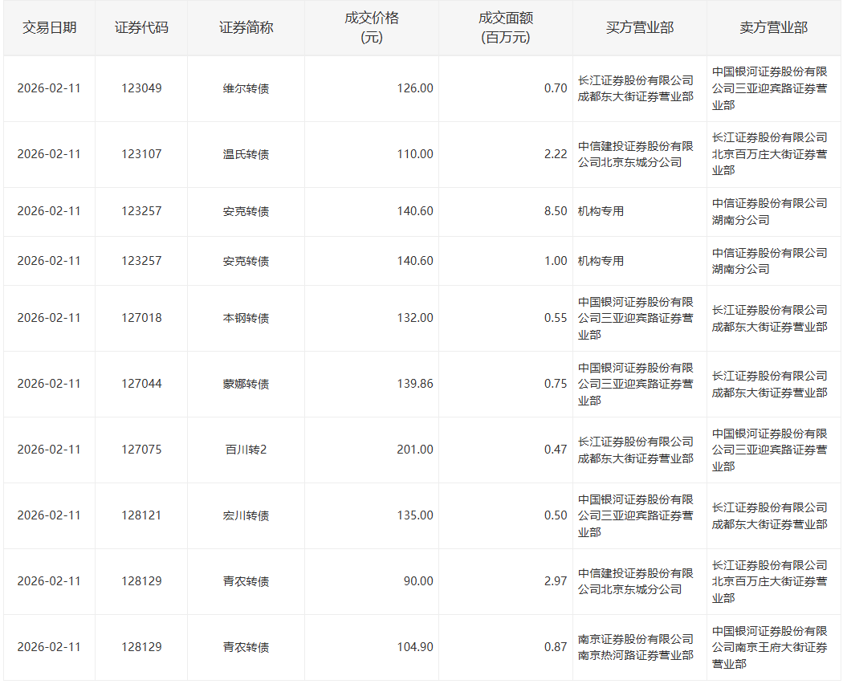The width and height of the screenshot is (843, 684).
Task: Click buyer 长江证券 in 维尔转债 row
Action: coord(636,89)
